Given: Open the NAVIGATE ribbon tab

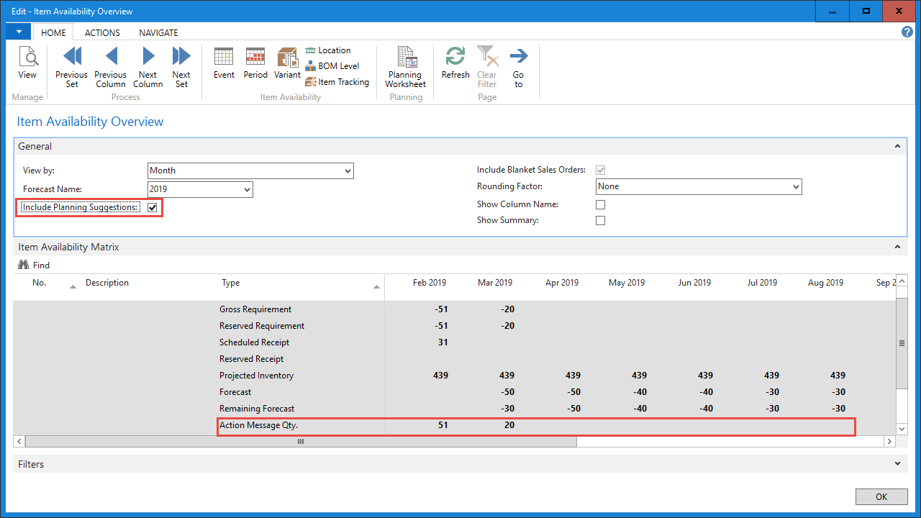Looking at the screenshot, I should click(158, 32).
